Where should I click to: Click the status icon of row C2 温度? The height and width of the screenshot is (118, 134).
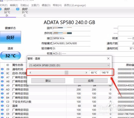[x=2, y=106]
